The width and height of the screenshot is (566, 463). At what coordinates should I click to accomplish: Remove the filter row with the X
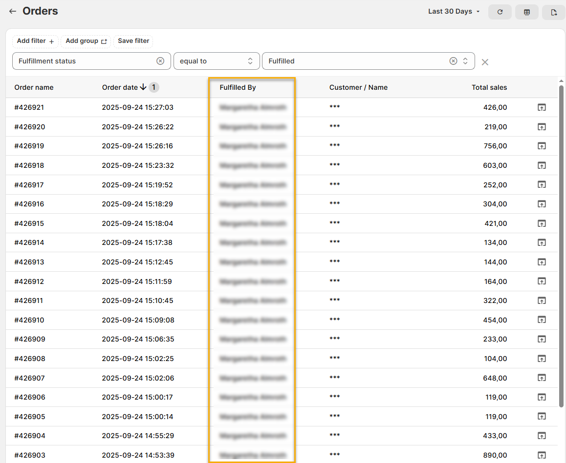point(485,62)
